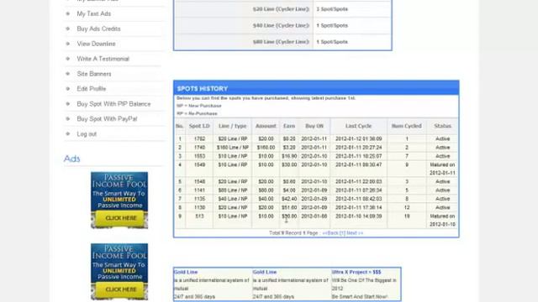Open View Downline page
Viewport: 538px width, 302px height.
(x=96, y=44)
